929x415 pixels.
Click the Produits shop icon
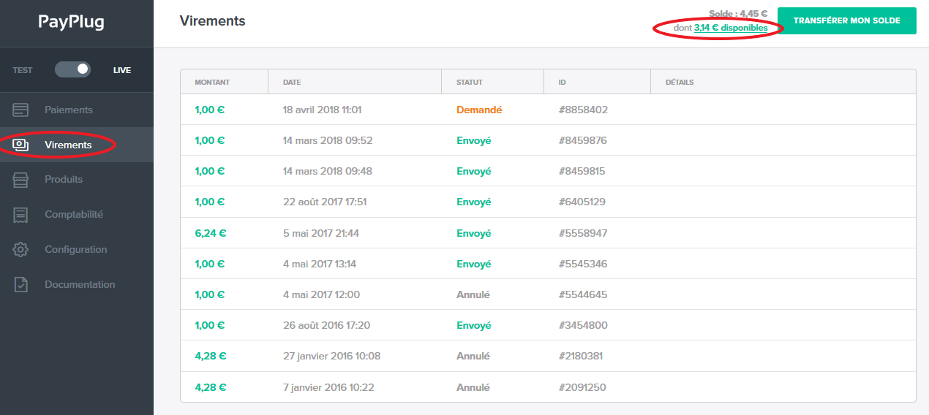[x=20, y=180]
